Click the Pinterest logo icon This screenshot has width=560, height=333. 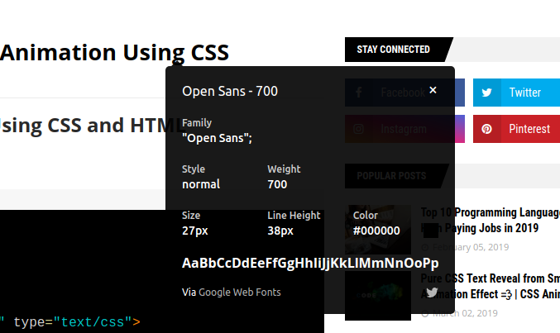[x=486, y=129]
